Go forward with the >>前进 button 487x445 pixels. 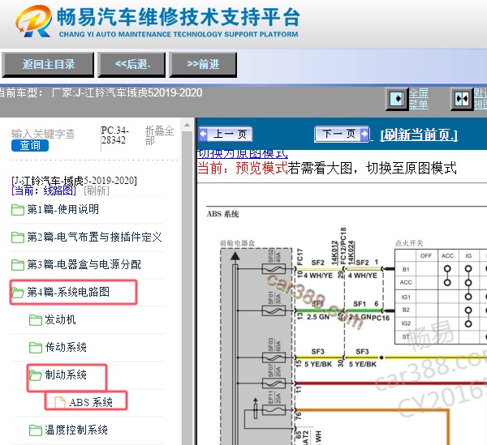(203, 65)
